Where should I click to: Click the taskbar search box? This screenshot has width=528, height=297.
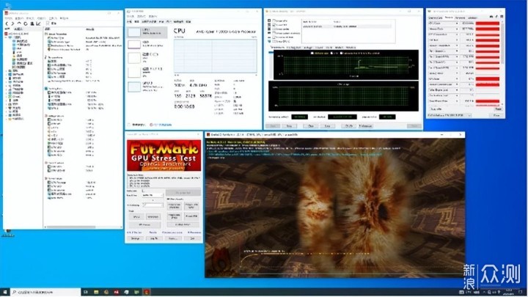[x=45, y=292]
